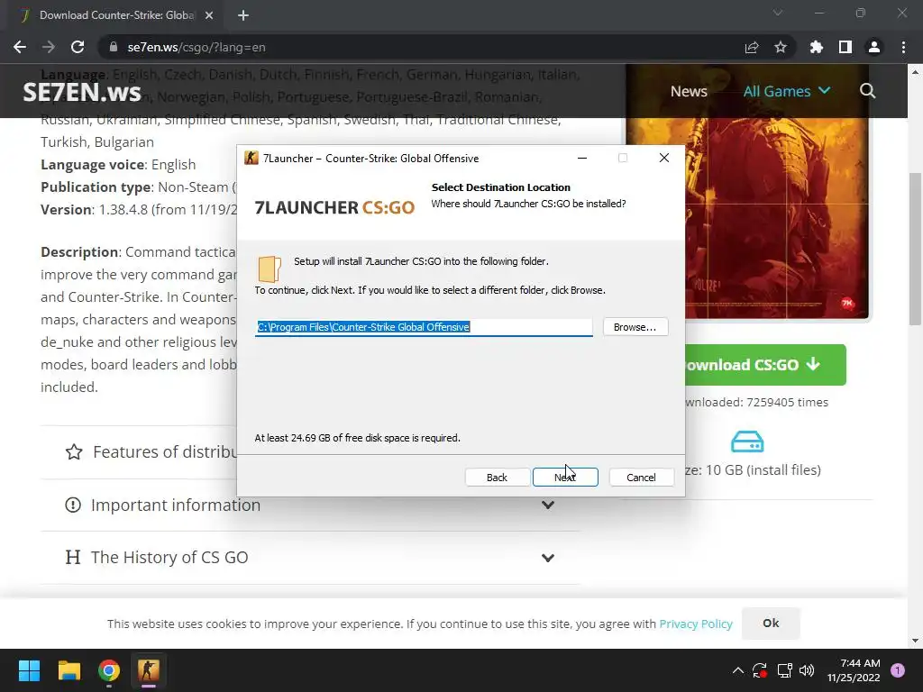The width and height of the screenshot is (923, 692).
Task: Open the notification center badge
Action: click(x=898, y=670)
